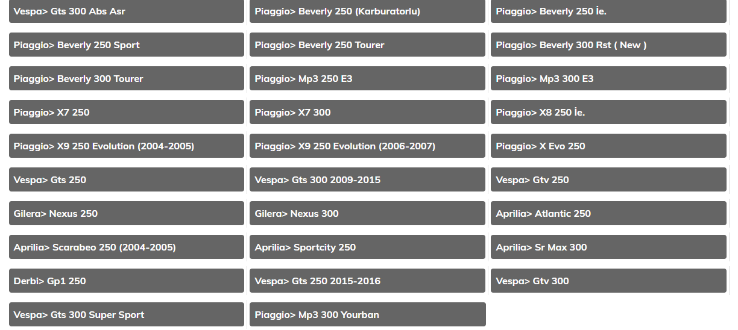Click Aprilia Atlantic 250 button

coord(608,214)
